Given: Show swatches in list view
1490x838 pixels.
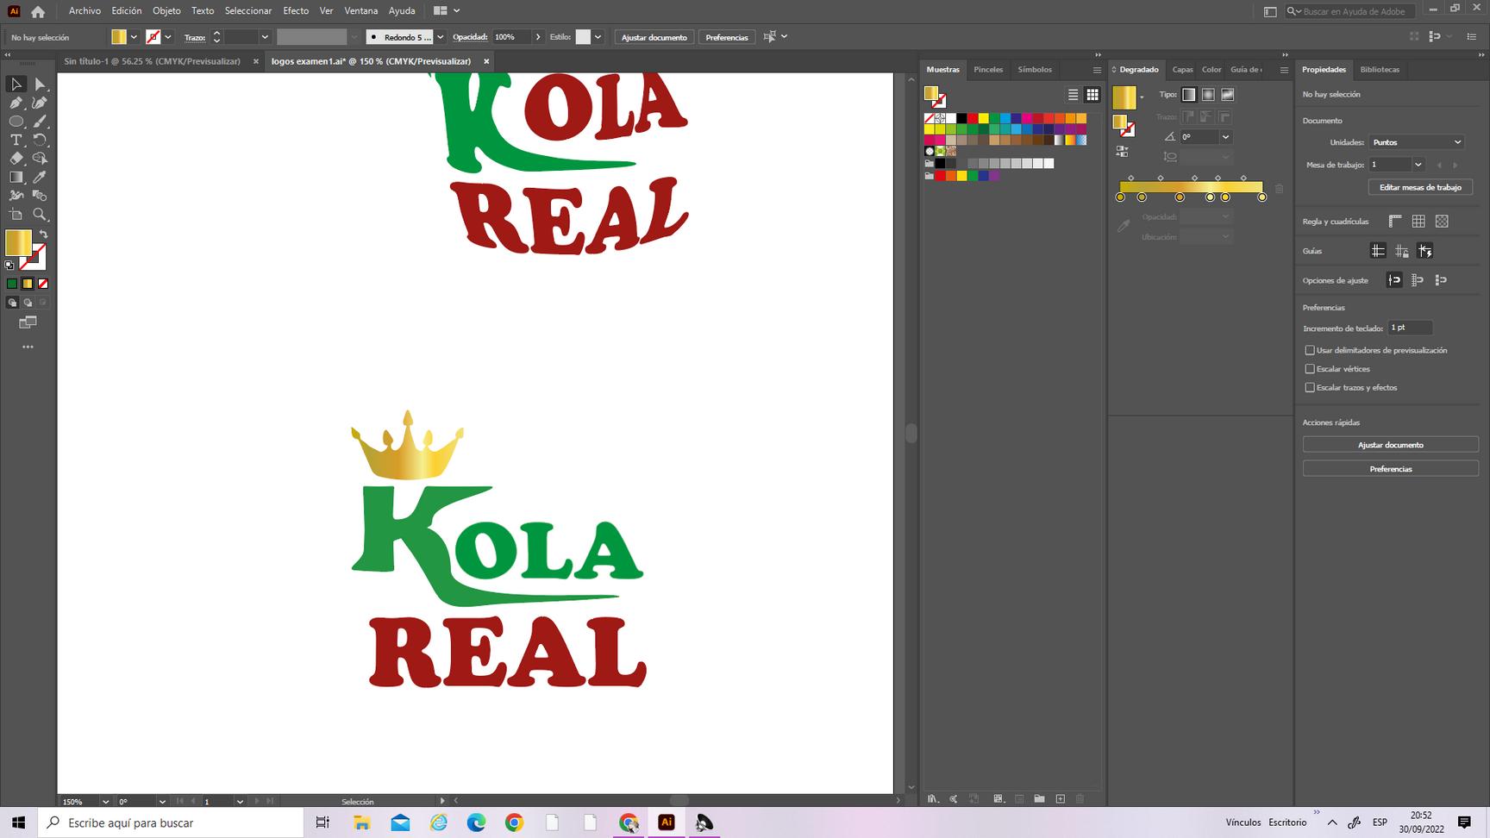Looking at the screenshot, I should tap(1074, 95).
